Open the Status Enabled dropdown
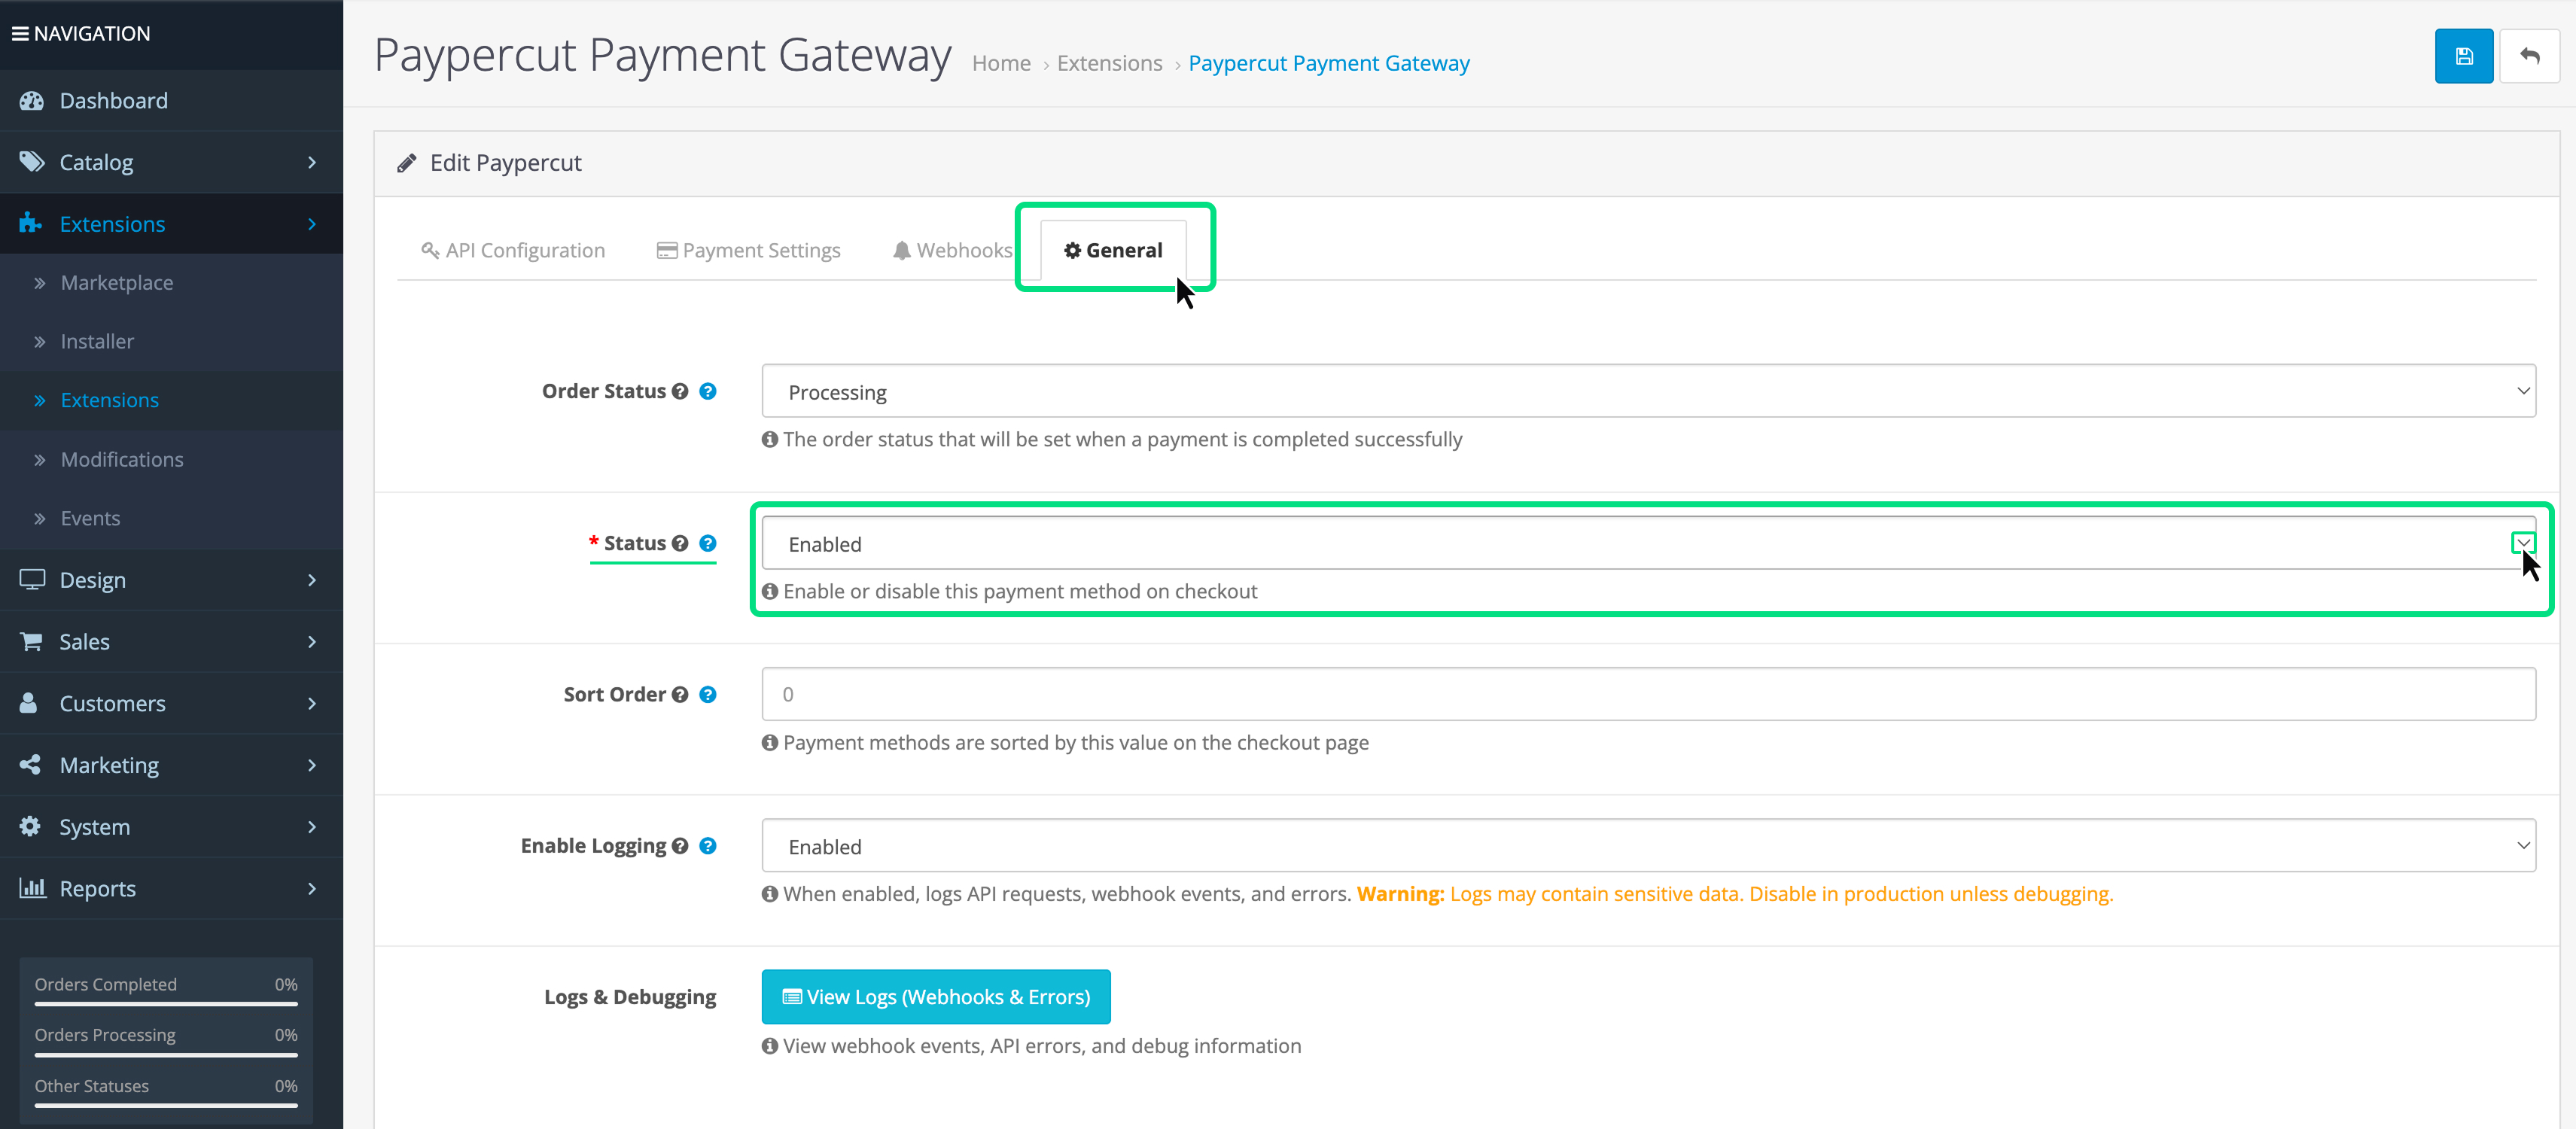The image size is (2576, 1129). click(1648, 543)
